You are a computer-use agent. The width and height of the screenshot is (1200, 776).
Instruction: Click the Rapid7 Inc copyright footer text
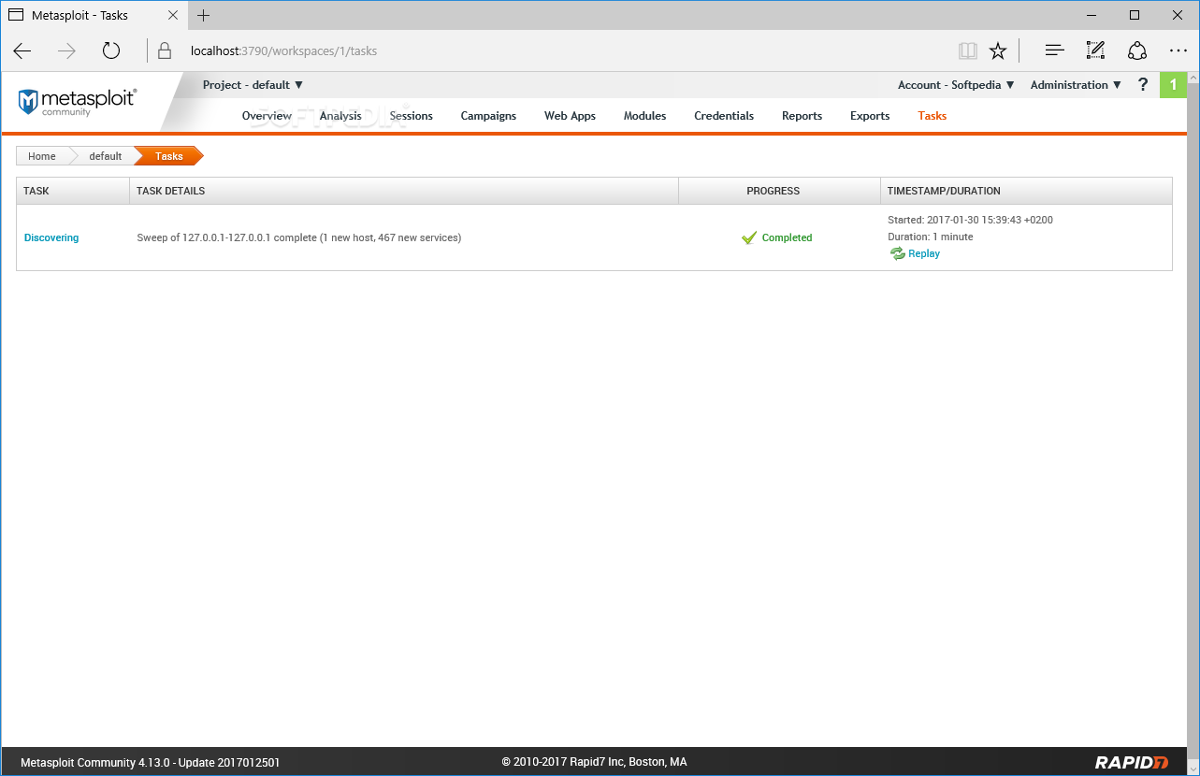pos(594,762)
